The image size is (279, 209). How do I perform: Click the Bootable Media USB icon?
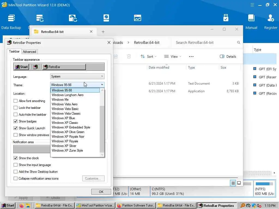pos(226,18)
